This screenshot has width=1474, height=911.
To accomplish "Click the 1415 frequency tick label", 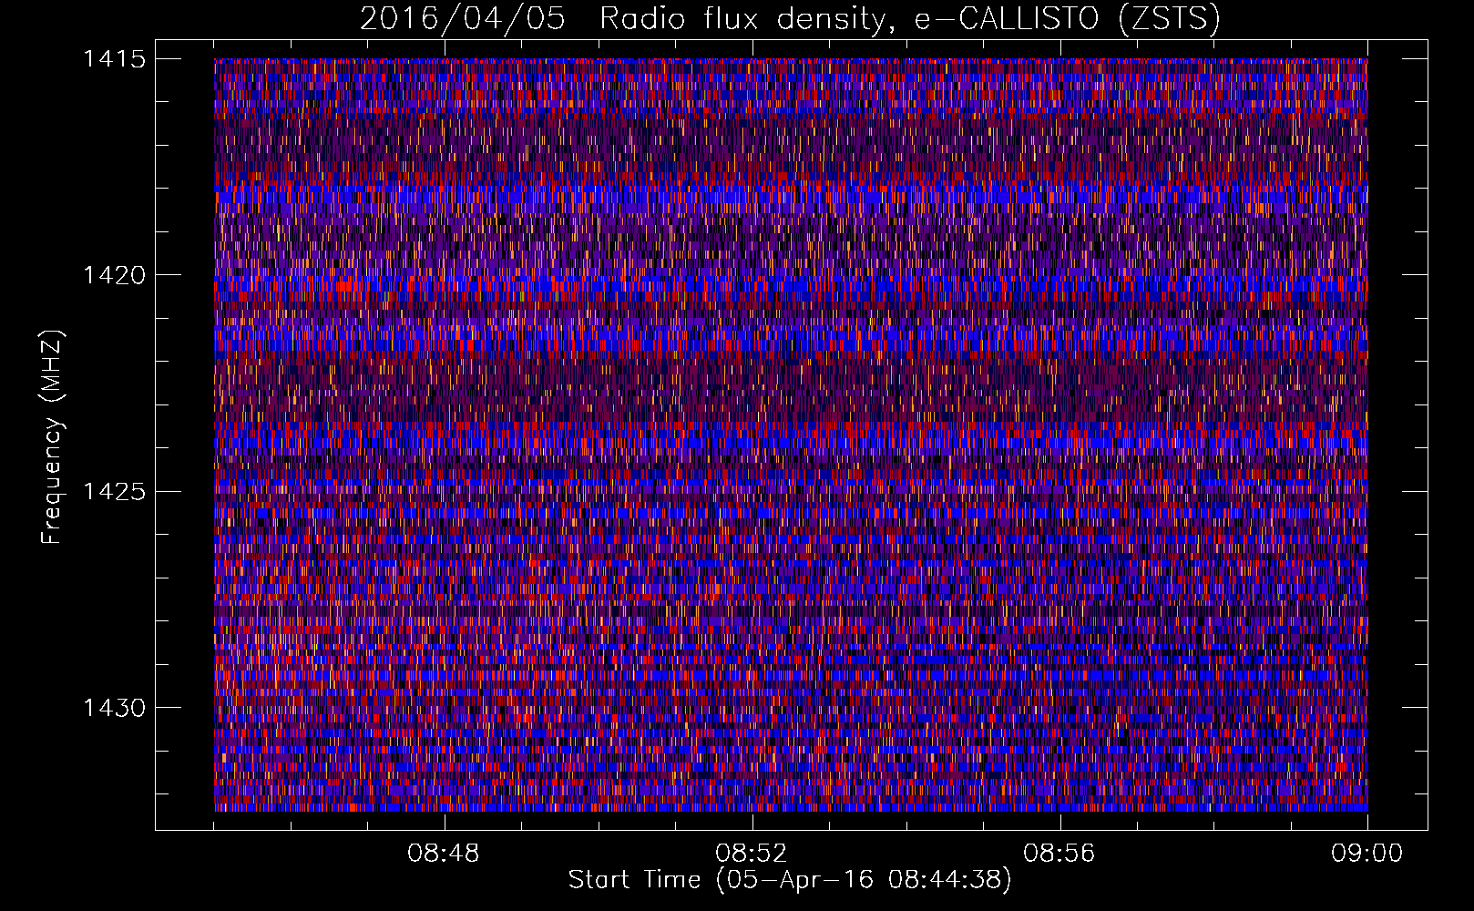I will click(114, 59).
